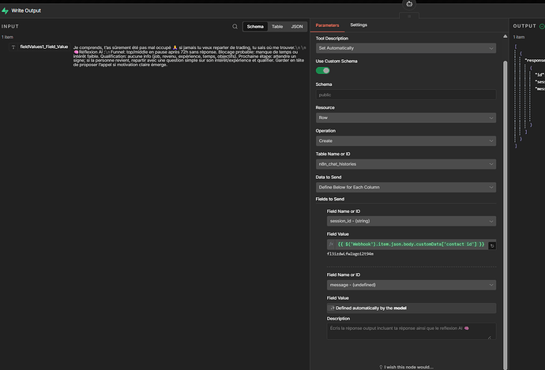
Task: Expand the Data to Send dropdown
Action: 405,186
